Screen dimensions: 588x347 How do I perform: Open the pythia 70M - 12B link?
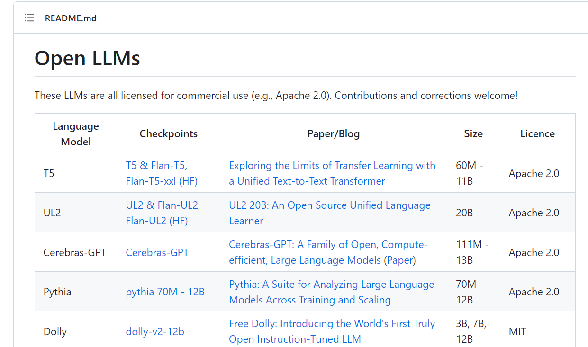pyautogui.click(x=165, y=292)
